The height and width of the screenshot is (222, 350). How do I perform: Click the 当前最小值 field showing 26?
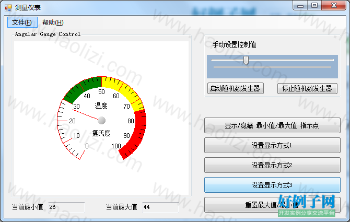pos(66,207)
